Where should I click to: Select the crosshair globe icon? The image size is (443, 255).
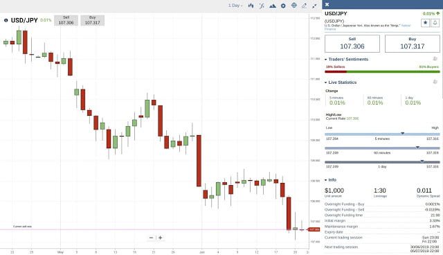point(293,6)
